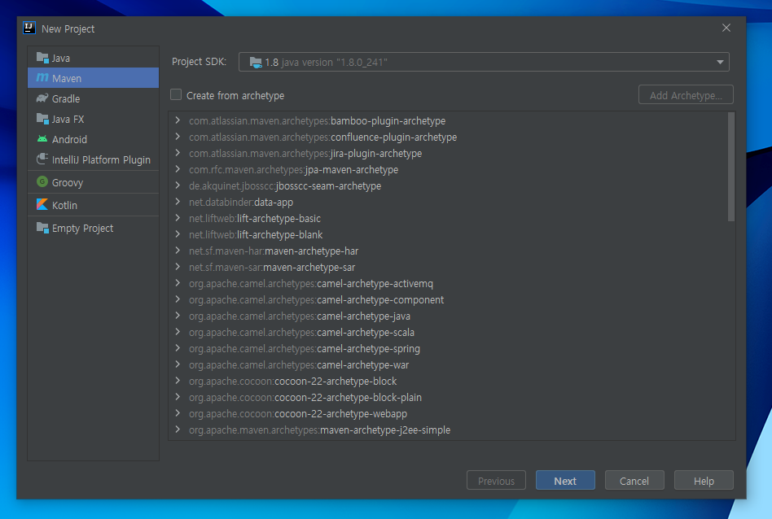Expand net.databinder data-app entry

[178, 201]
